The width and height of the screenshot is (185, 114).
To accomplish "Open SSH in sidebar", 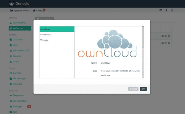I will point(13,112).
